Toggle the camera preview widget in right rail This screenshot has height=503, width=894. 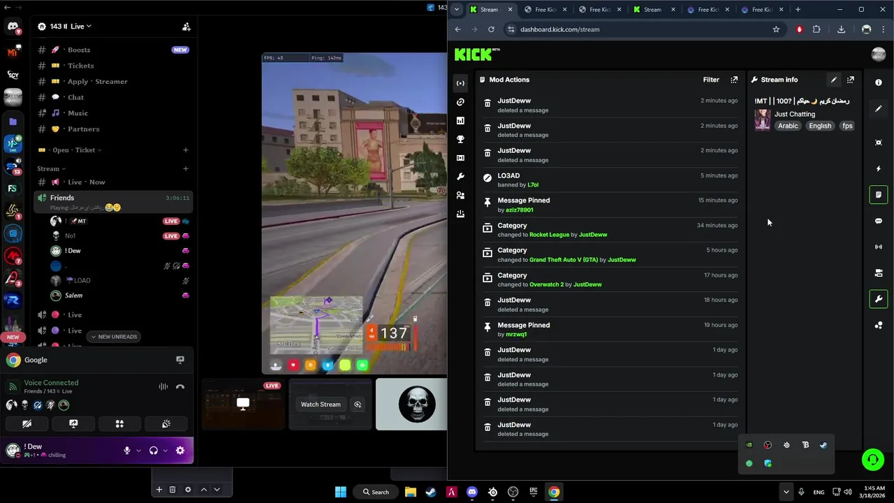point(879,273)
